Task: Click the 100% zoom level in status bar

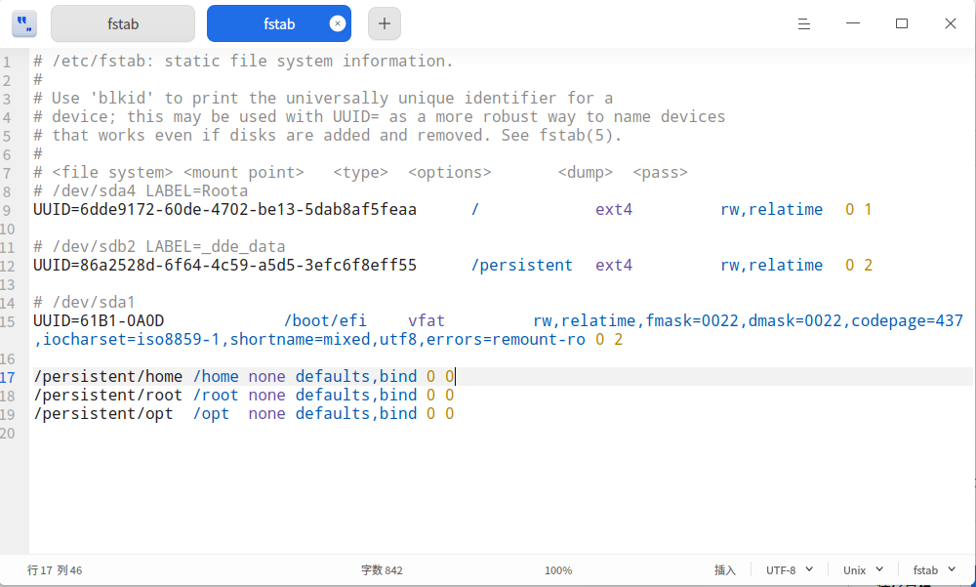Action: pyautogui.click(x=558, y=570)
